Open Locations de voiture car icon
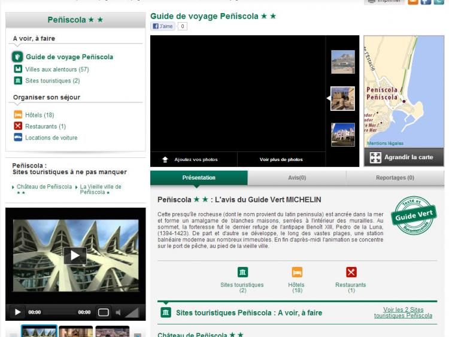This screenshot has width=449, height=337. [18, 138]
